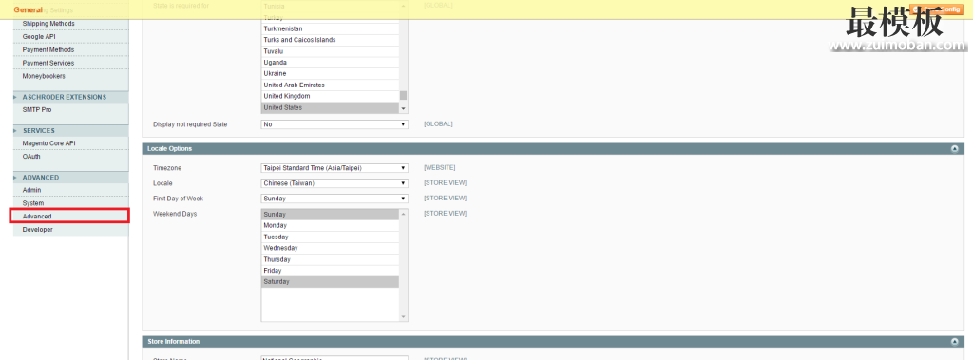Image resolution: width=973 pixels, height=360 pixels.
Task: Select Saturday in Weekend Days list
Action: 330,282
